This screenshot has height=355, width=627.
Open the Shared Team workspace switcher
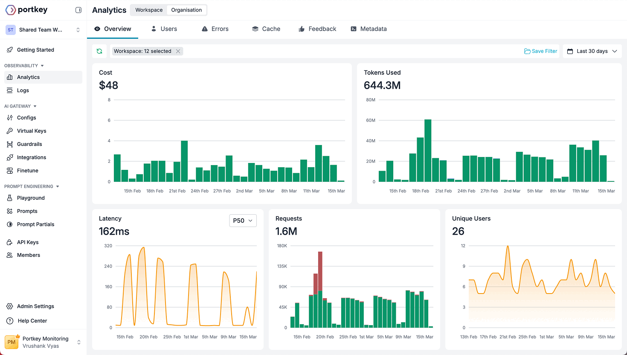[x=43, y=30]
